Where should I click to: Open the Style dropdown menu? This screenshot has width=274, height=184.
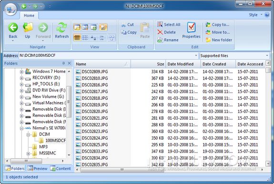255,15
